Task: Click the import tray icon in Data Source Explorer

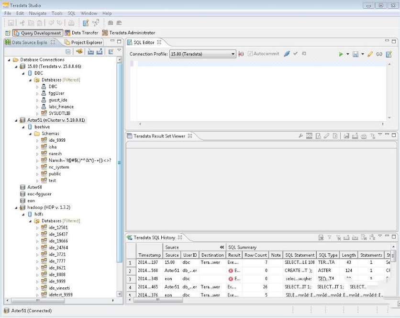Action: pos(90,52)
